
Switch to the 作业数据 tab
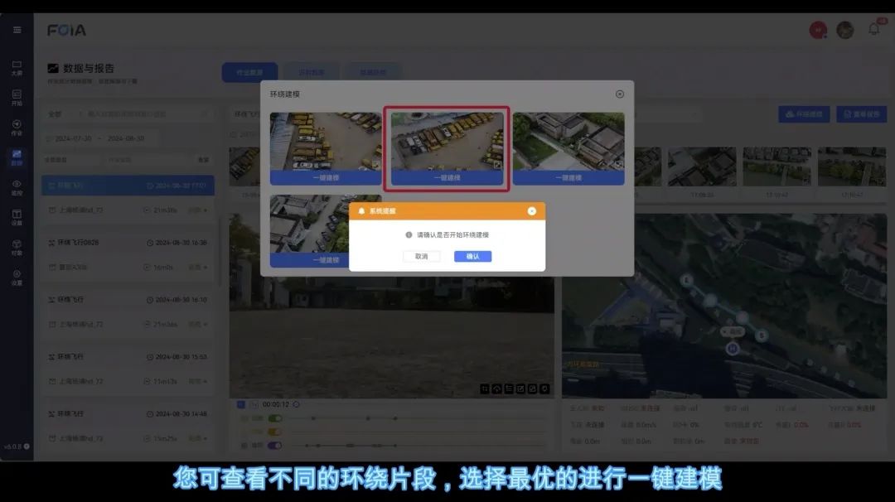[x=249, y=72]
